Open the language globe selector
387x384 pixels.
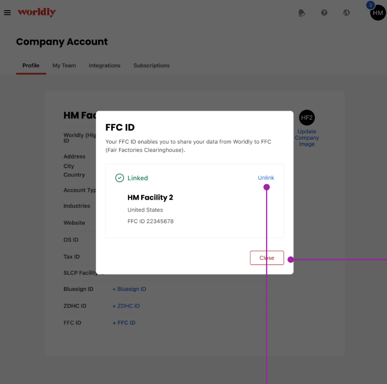coord(346,13)
